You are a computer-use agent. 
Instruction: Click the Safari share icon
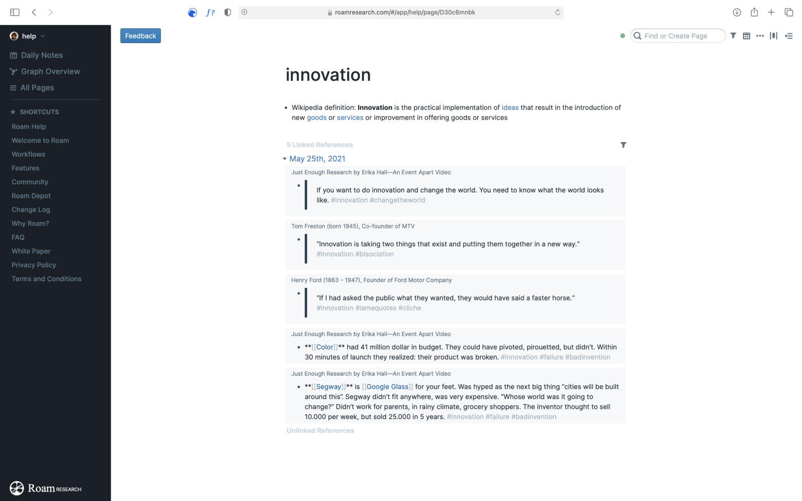(754, 12)
